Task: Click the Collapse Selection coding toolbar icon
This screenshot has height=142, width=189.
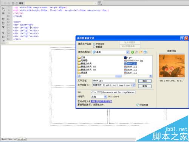Action: click(x=3, y=23)
